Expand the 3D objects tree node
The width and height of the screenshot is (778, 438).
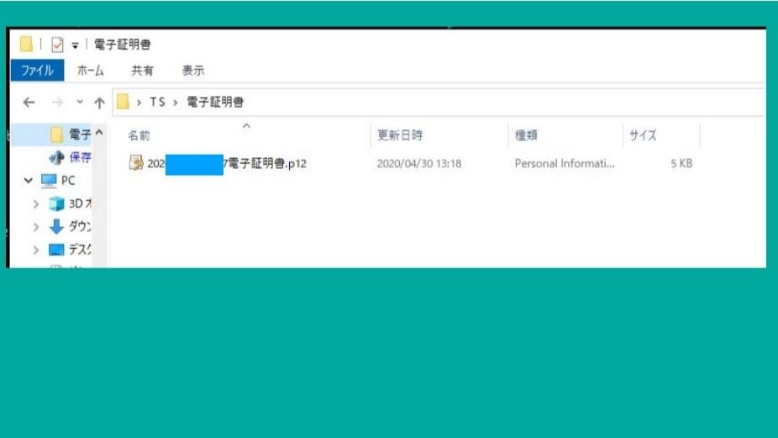tap(36, 203)
